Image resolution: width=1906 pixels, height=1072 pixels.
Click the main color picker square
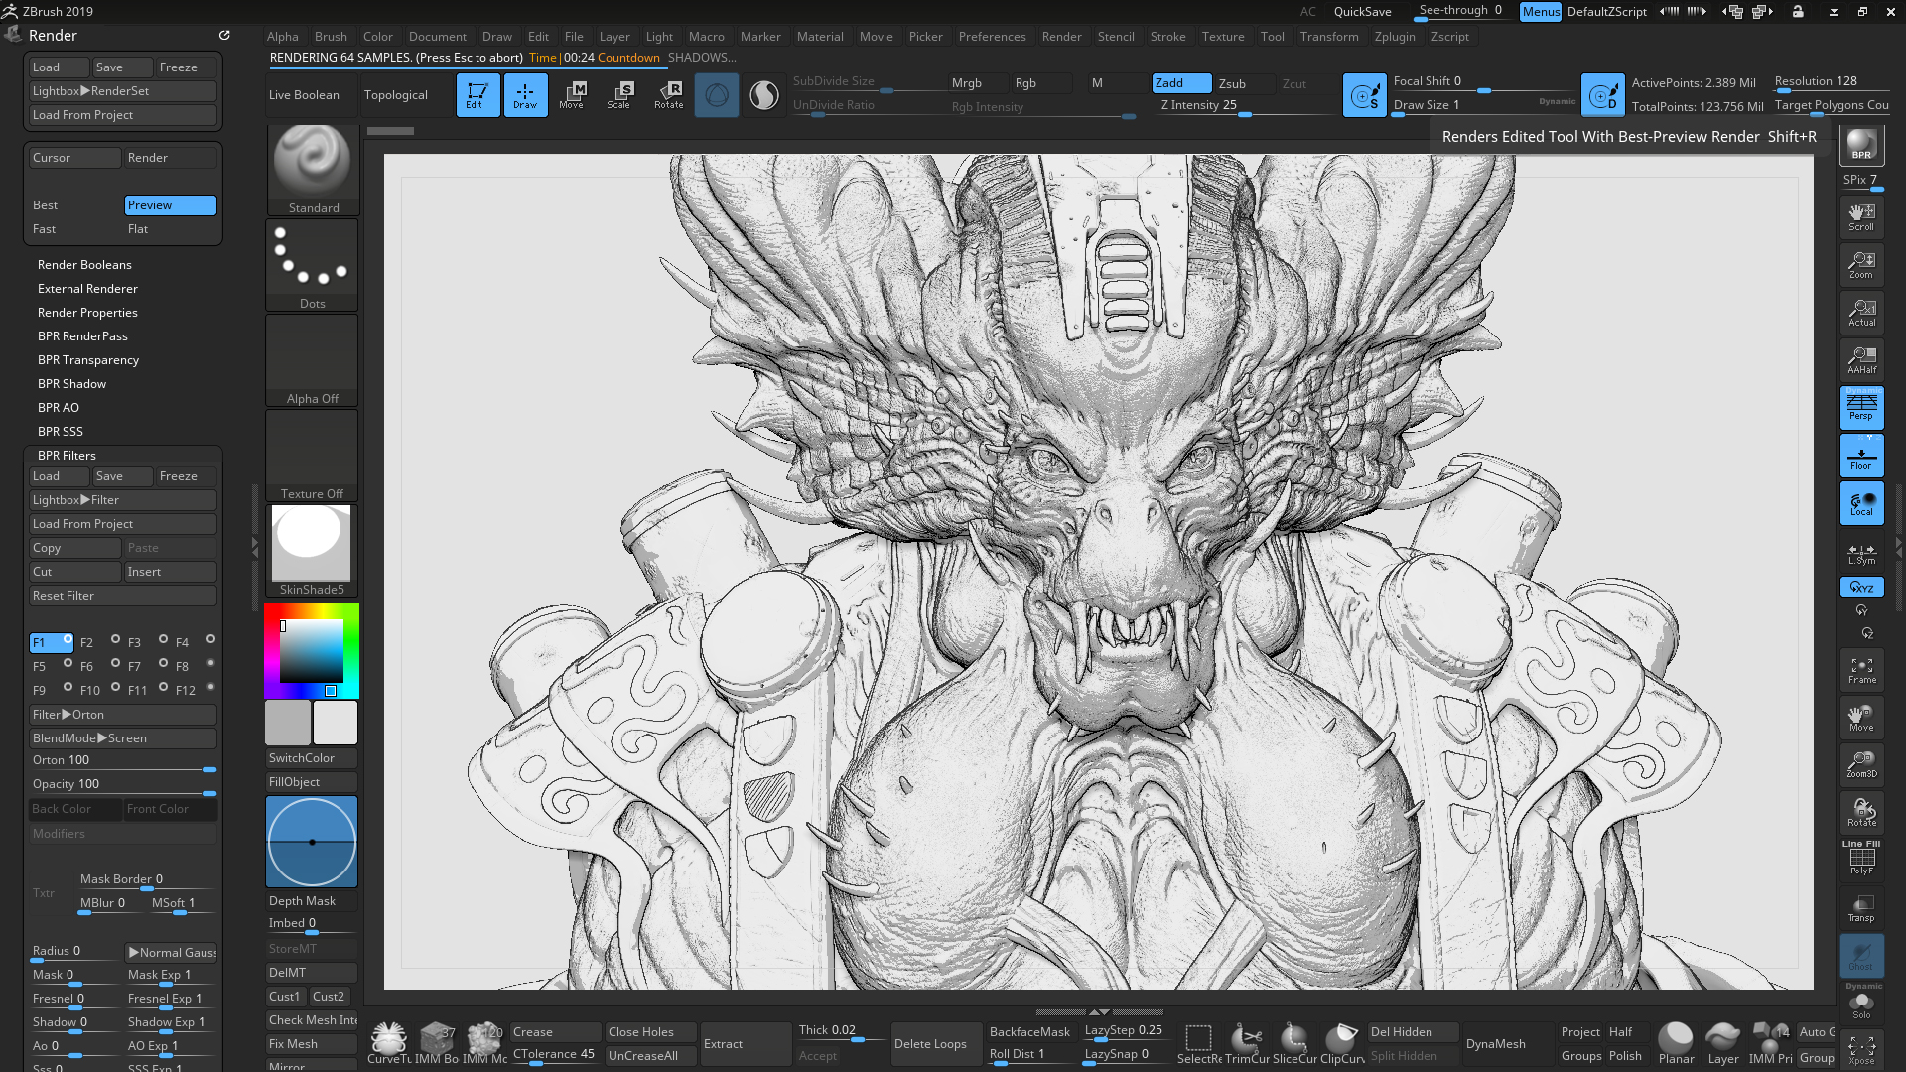(311, 650)
